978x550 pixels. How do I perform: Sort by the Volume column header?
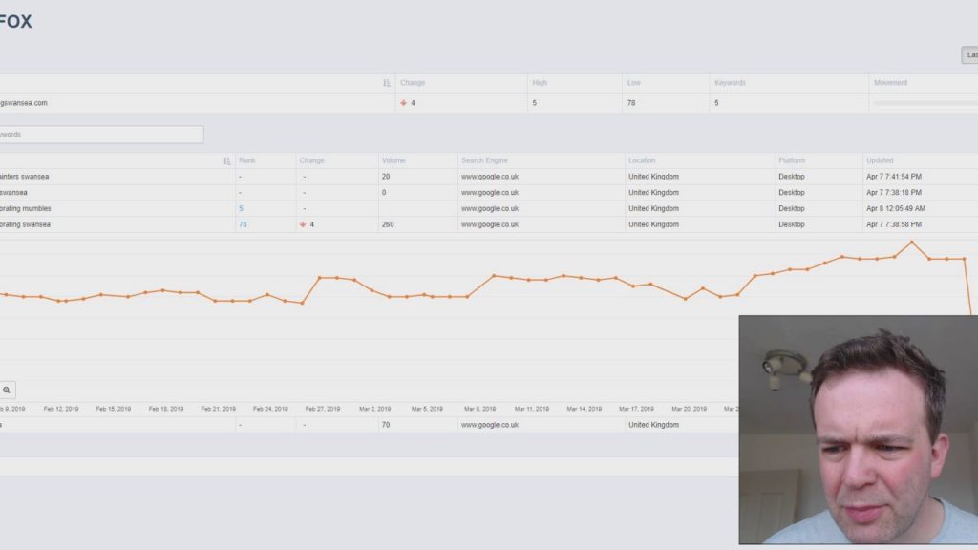[393, 160]
